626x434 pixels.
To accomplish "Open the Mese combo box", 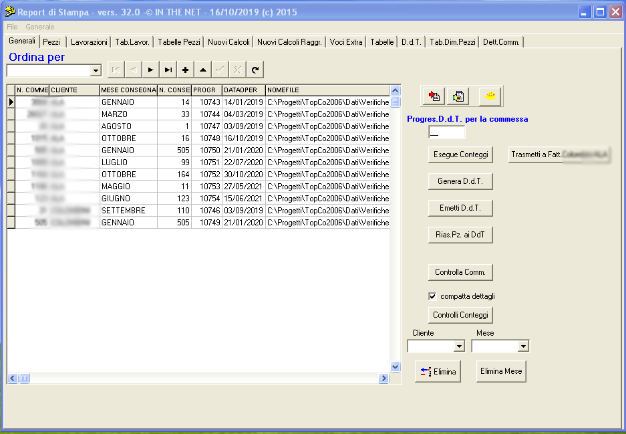I will click(523, 346).
